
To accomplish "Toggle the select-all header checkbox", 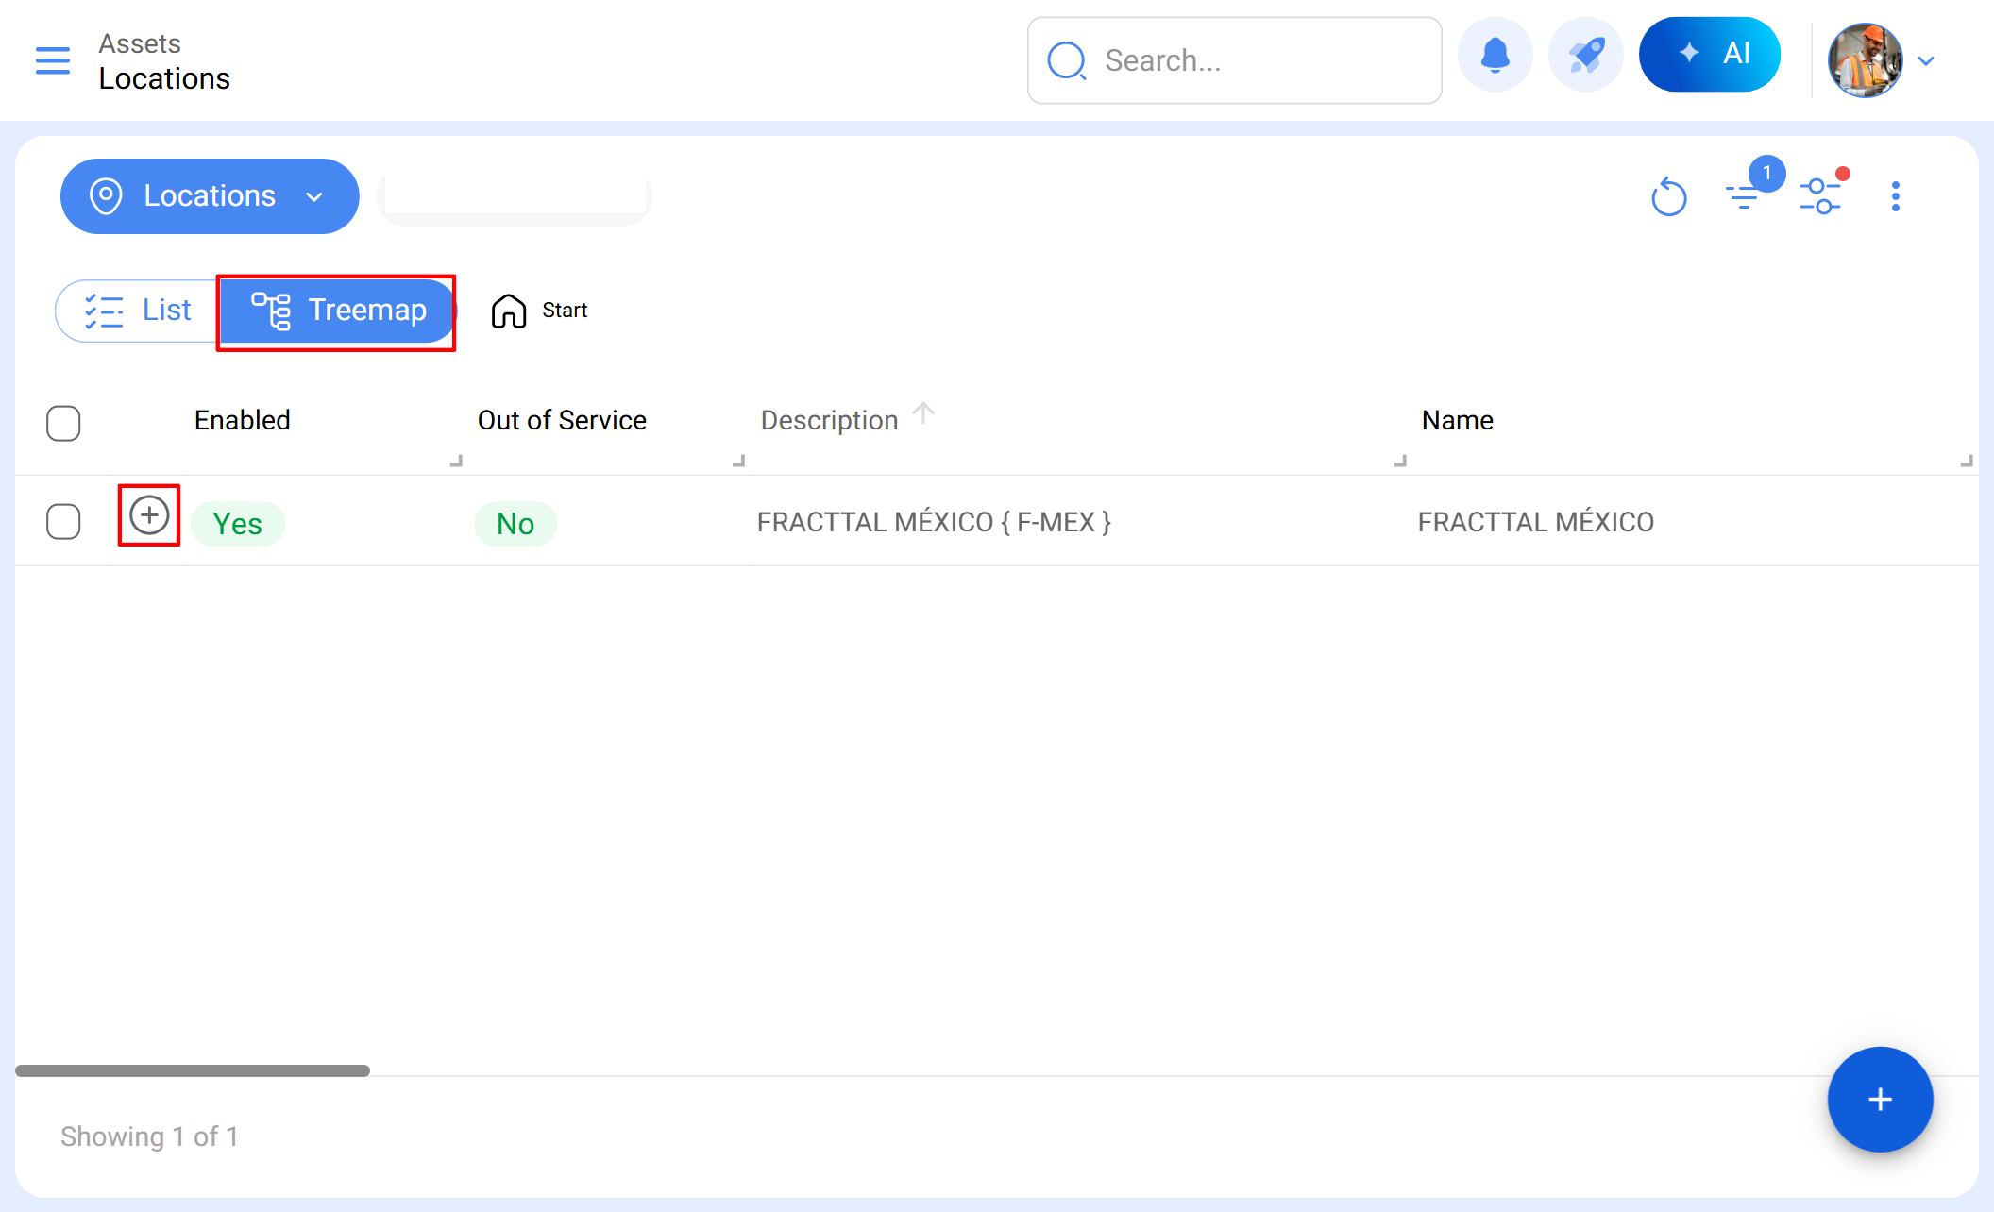I will point(63,423).
